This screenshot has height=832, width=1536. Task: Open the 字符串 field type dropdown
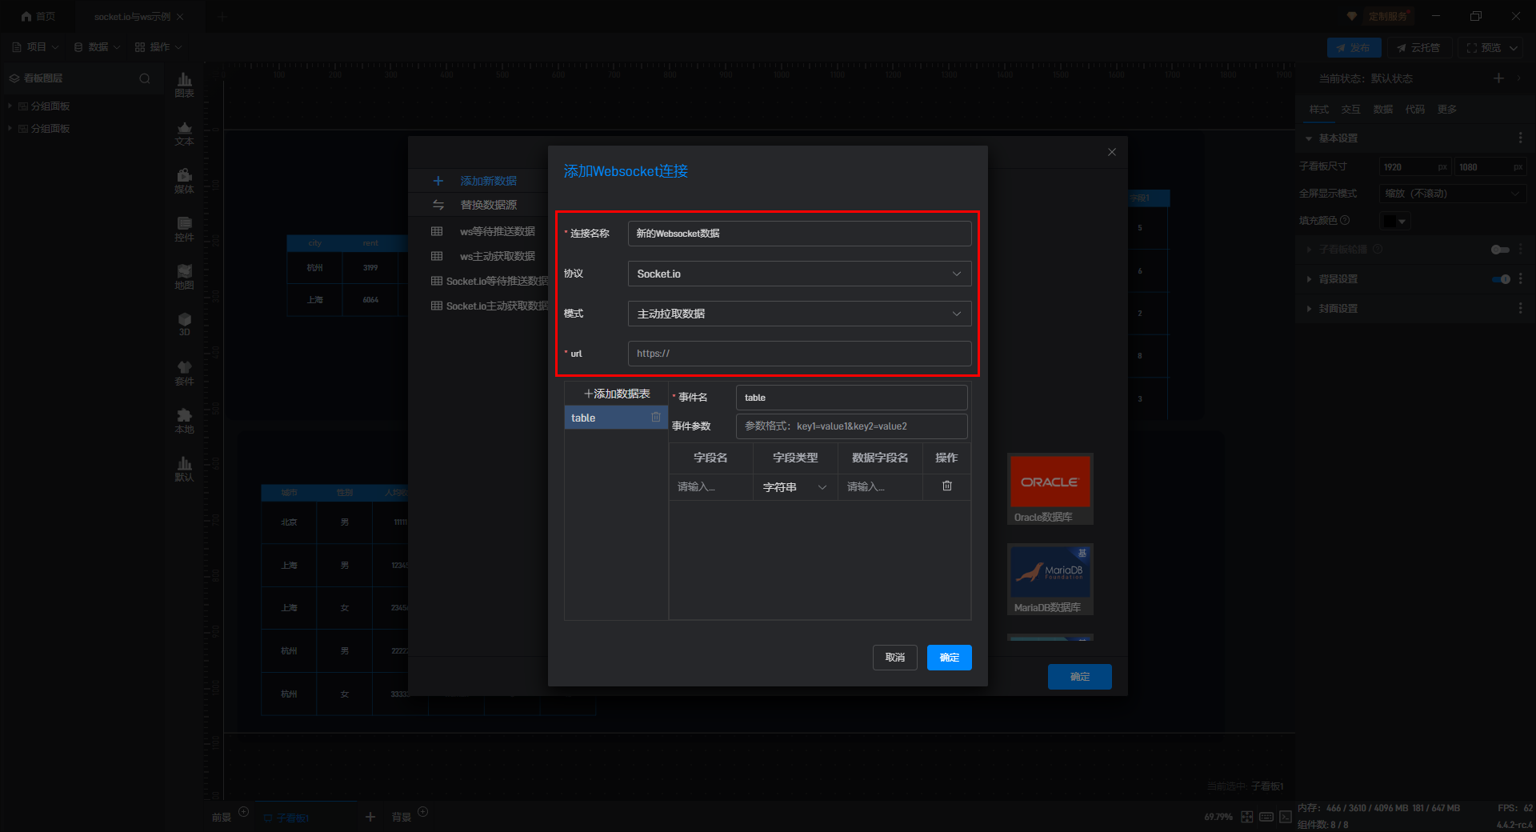[794, 487]
